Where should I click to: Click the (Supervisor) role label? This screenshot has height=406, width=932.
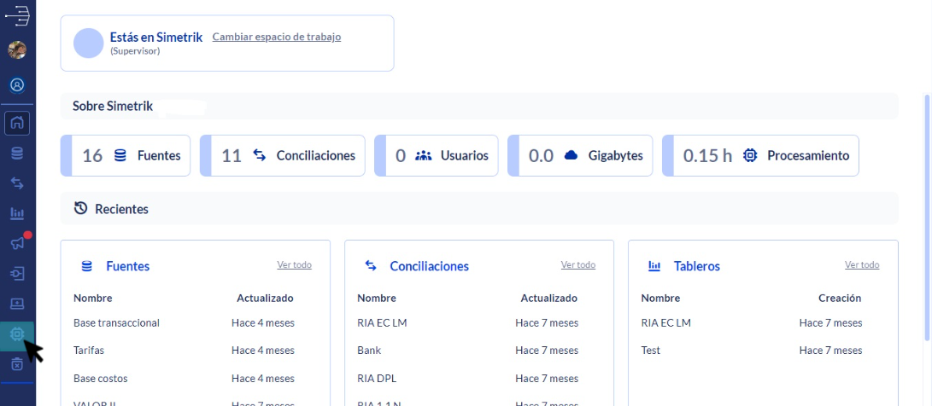point(135,51)
